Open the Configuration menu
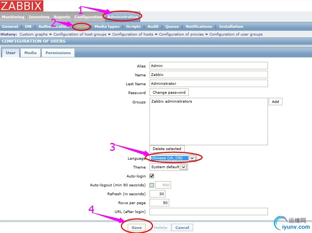312x233 pixels. click(x=88, y=17)
